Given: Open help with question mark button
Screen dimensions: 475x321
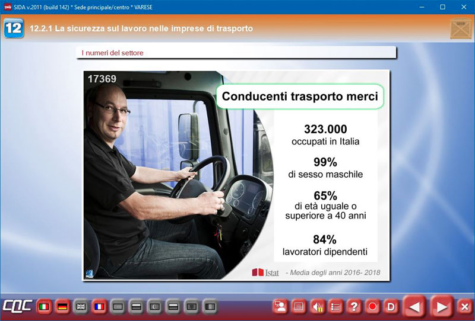Looking at the screenshot, I should click(354, 307).
